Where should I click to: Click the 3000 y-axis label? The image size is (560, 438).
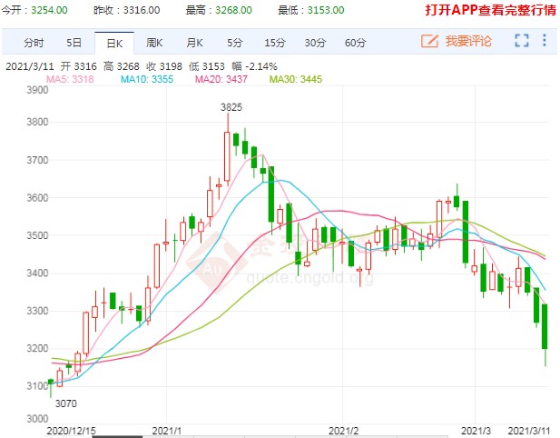(37, 419)
